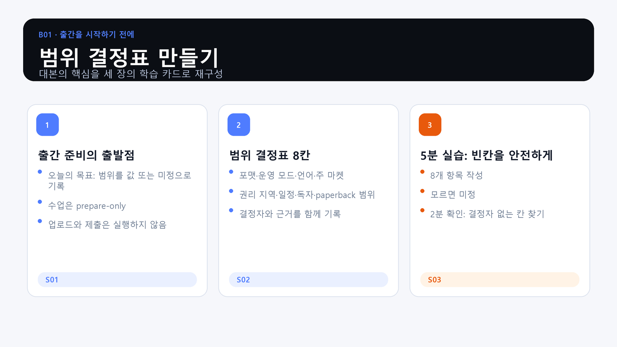Click the blue number 2 badge
The height and width of the screenshot is (347, 617).
(x=239, y=125)
